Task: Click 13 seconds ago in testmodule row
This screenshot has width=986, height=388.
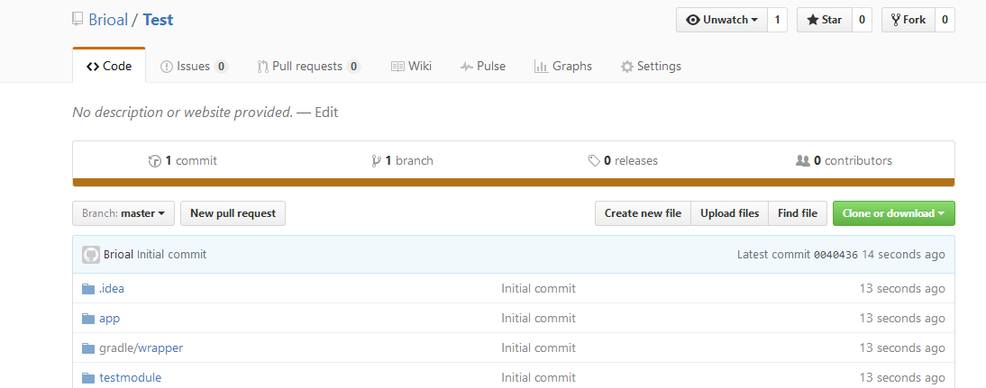Action: [x=902, y=378]
